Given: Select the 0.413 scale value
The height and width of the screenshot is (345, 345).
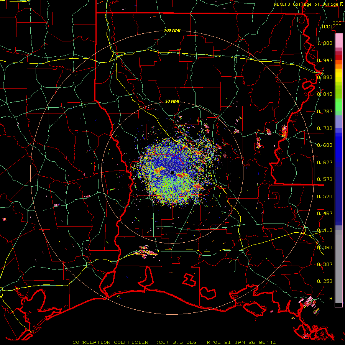Looking at the screenshot, I should point(325,230).
